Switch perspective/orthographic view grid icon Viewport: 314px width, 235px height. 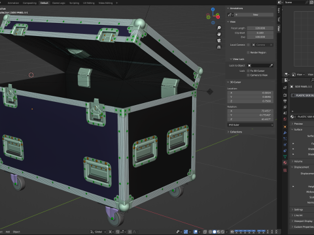click(x=219, y=47)
